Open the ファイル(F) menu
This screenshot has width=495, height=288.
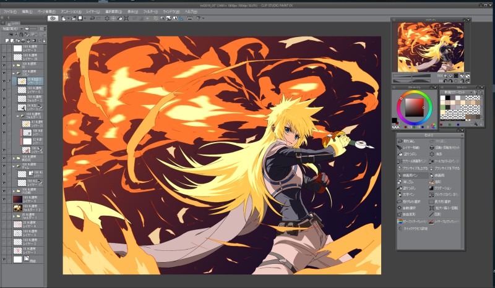pos(9,11)
